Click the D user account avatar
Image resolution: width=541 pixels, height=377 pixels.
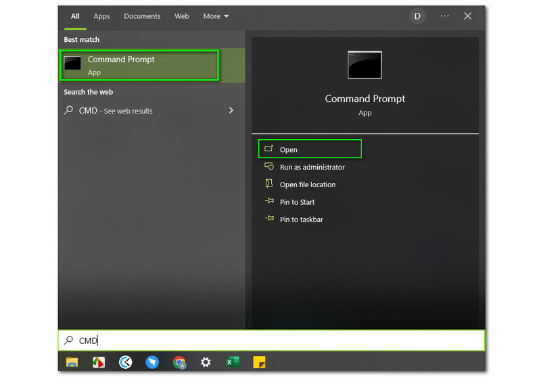(417, 16)
